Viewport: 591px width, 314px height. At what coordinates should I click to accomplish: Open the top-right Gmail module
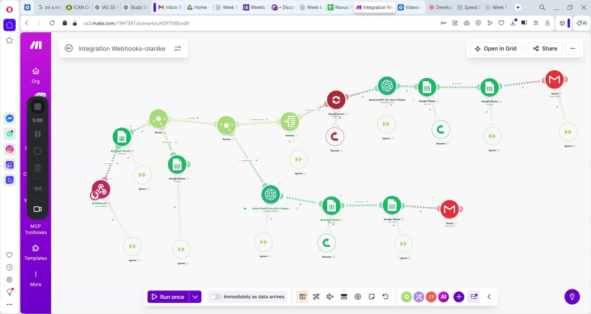point(555,80)
